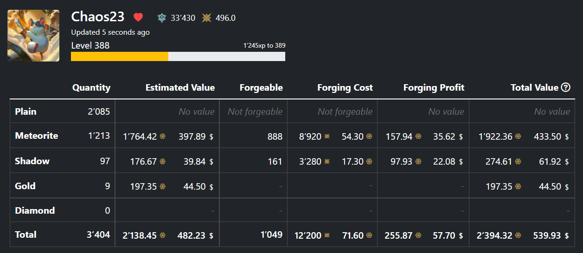This screenshot has width=583, height=253.
Task: Select the Shadow row label
Action: (x=32, y=161)
